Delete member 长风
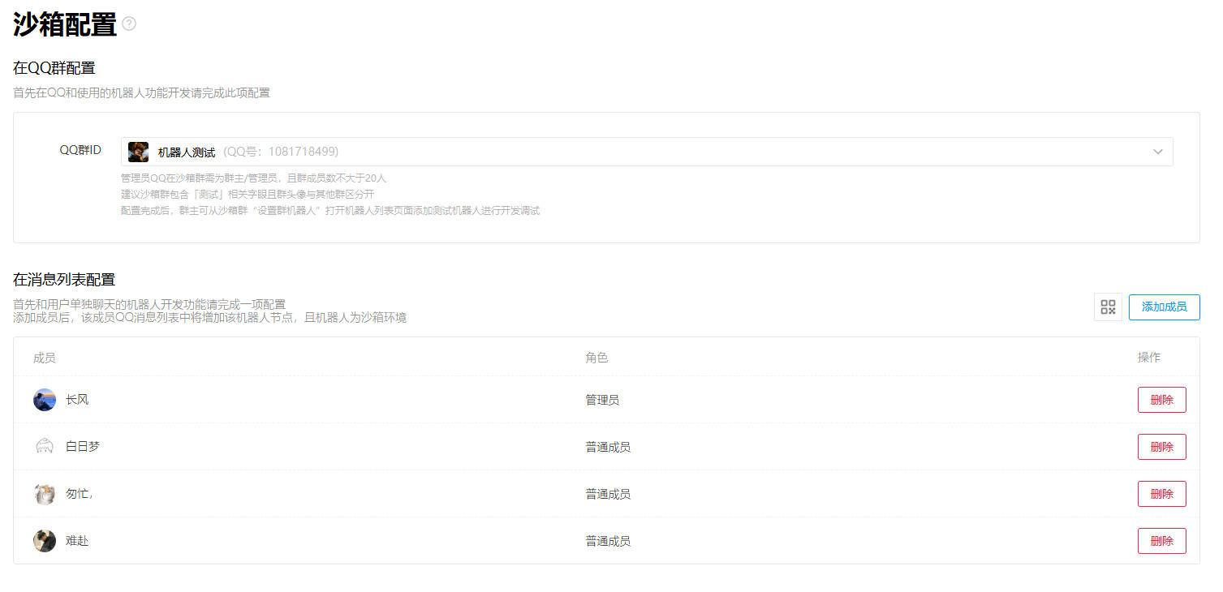Image resolution: width=1223 pixels, height=592 pixels. pos(1161,400)
